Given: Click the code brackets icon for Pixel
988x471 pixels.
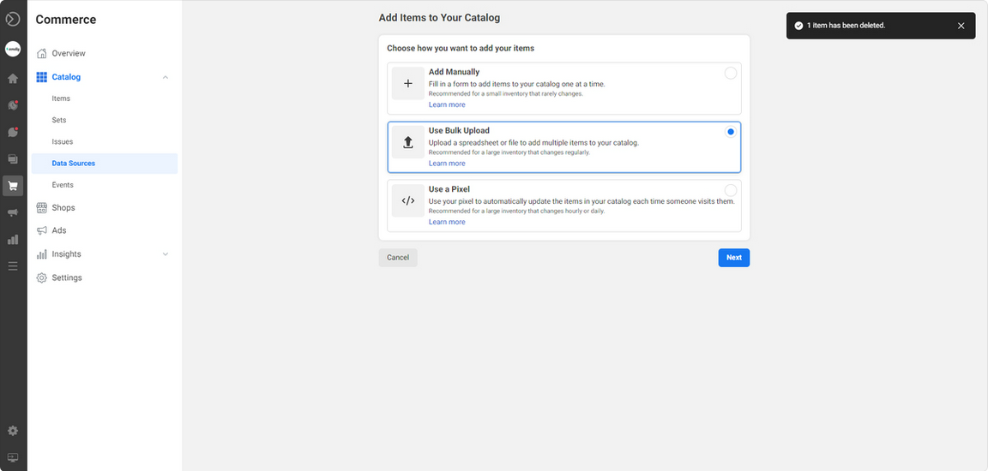Looking at the screenshot, I should (x=407, y=200).
